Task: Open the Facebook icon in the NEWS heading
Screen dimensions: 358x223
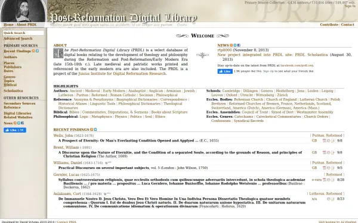Action: tap(239, 45)
